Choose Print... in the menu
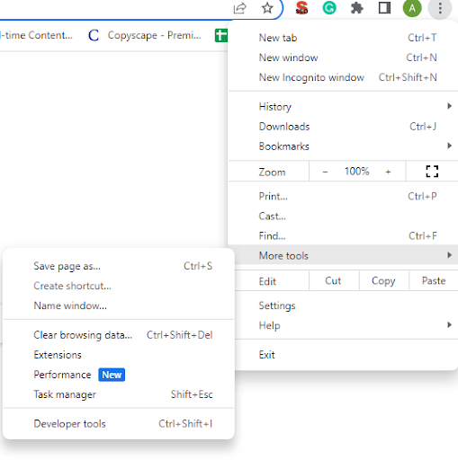Viewport: 458px width, 460px height. [x=343, y=196]
